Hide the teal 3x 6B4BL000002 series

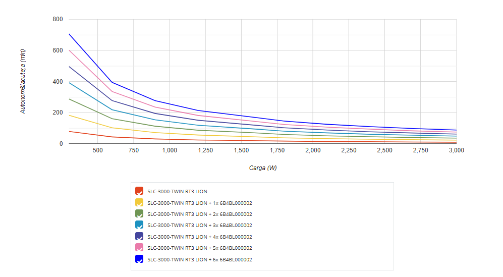click(x=139, y=225)
